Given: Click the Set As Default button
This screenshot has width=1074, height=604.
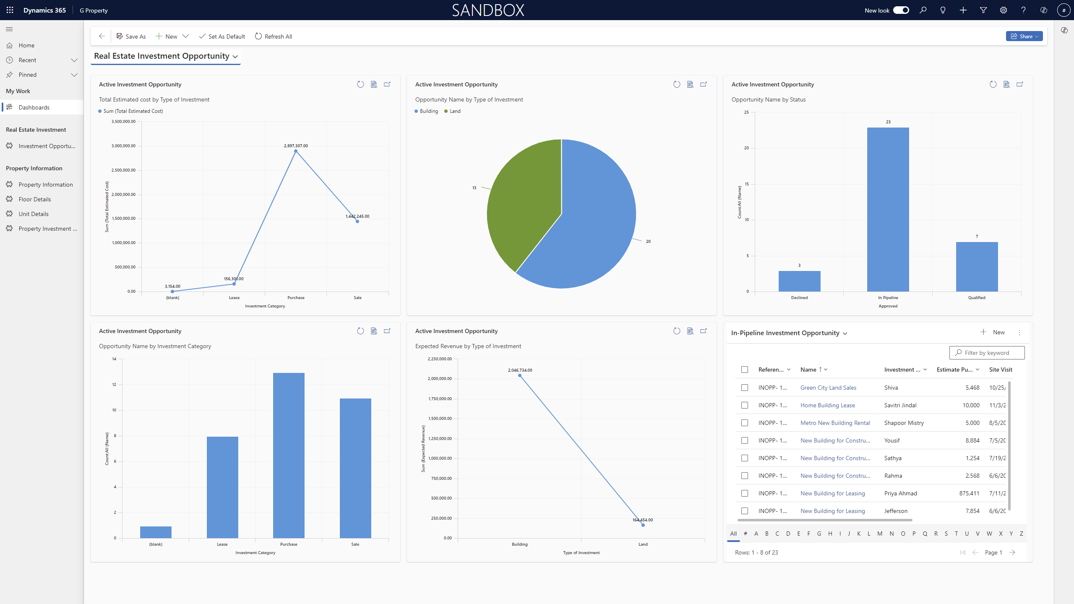Looking at the screenshot, I should click(x=222, y=36).
